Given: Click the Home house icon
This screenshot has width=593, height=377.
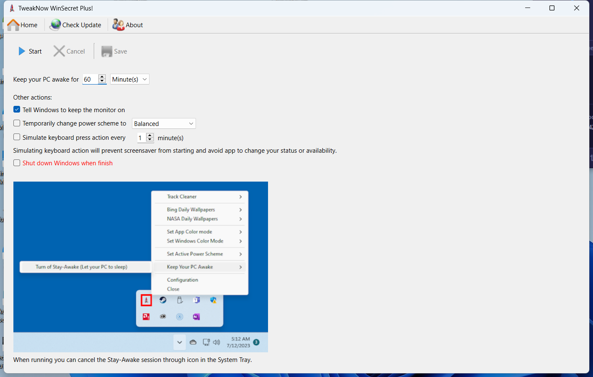Looking at the screenshot, I should pyautogui.click(x=13, y=25).
